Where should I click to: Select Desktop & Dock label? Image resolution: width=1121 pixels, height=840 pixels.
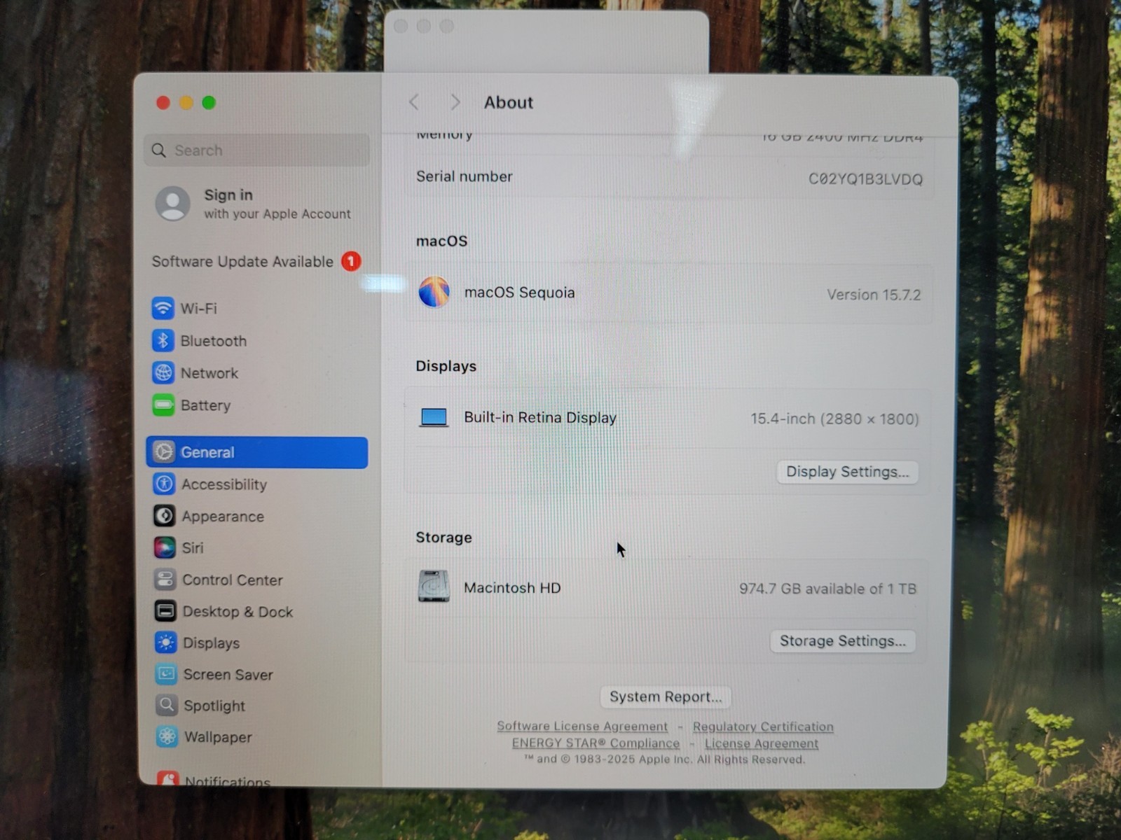point(238,612)
